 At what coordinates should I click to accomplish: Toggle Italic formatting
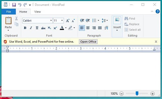(31, 28)
